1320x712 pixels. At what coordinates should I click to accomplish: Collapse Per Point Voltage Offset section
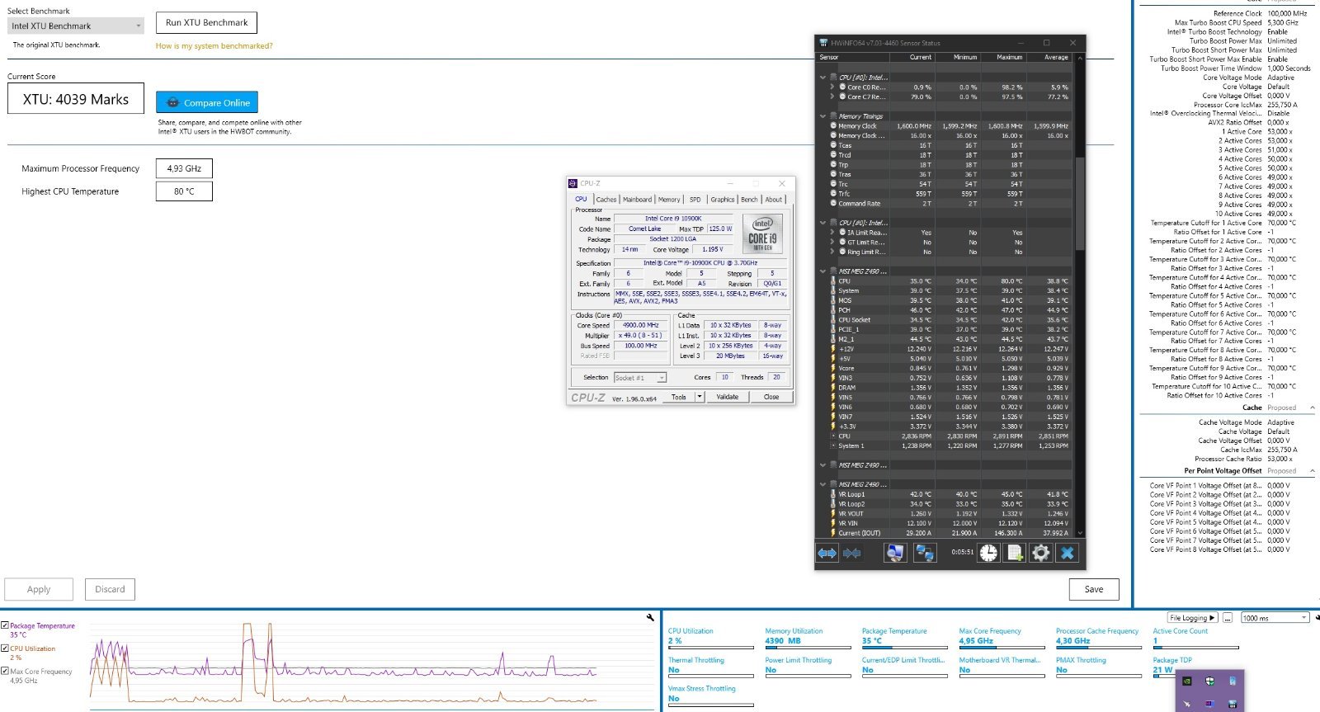(x=1313, y=471)
